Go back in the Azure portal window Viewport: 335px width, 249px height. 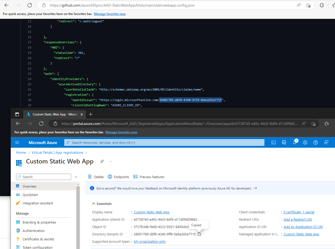point(18,124)
